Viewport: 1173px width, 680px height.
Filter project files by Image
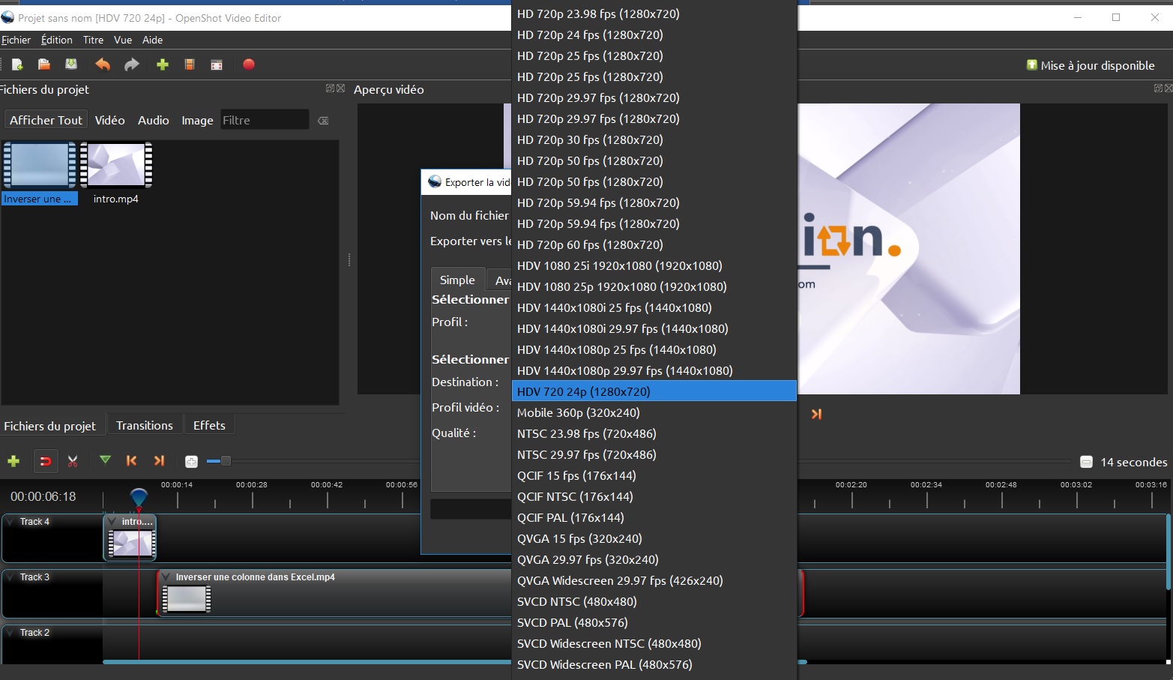click(x=197, y=120)
